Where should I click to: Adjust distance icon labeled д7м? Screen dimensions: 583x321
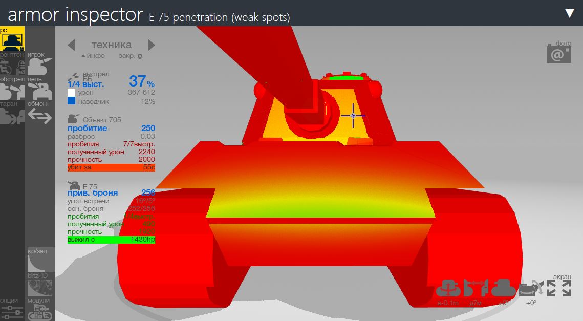click(476, 288)
